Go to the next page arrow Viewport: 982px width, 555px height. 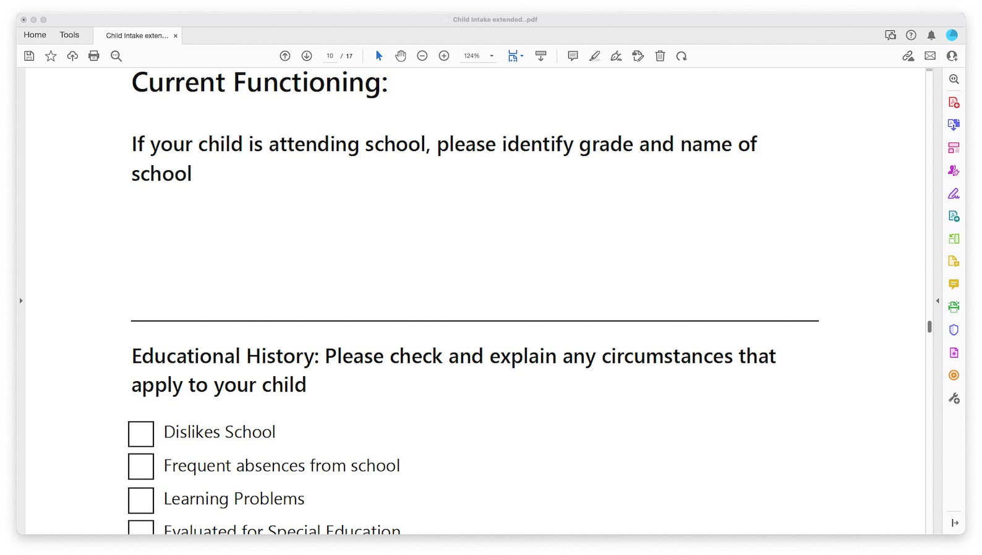pos(307,56)
